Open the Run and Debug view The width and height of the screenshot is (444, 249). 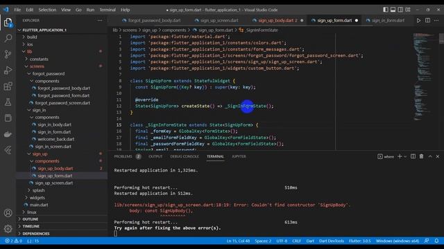[8, 70]
